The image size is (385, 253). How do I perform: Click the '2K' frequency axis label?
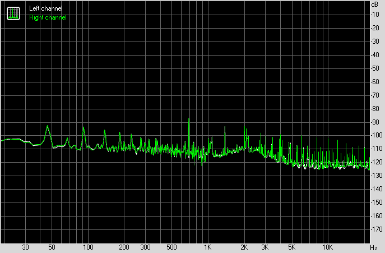coord(244,247)
